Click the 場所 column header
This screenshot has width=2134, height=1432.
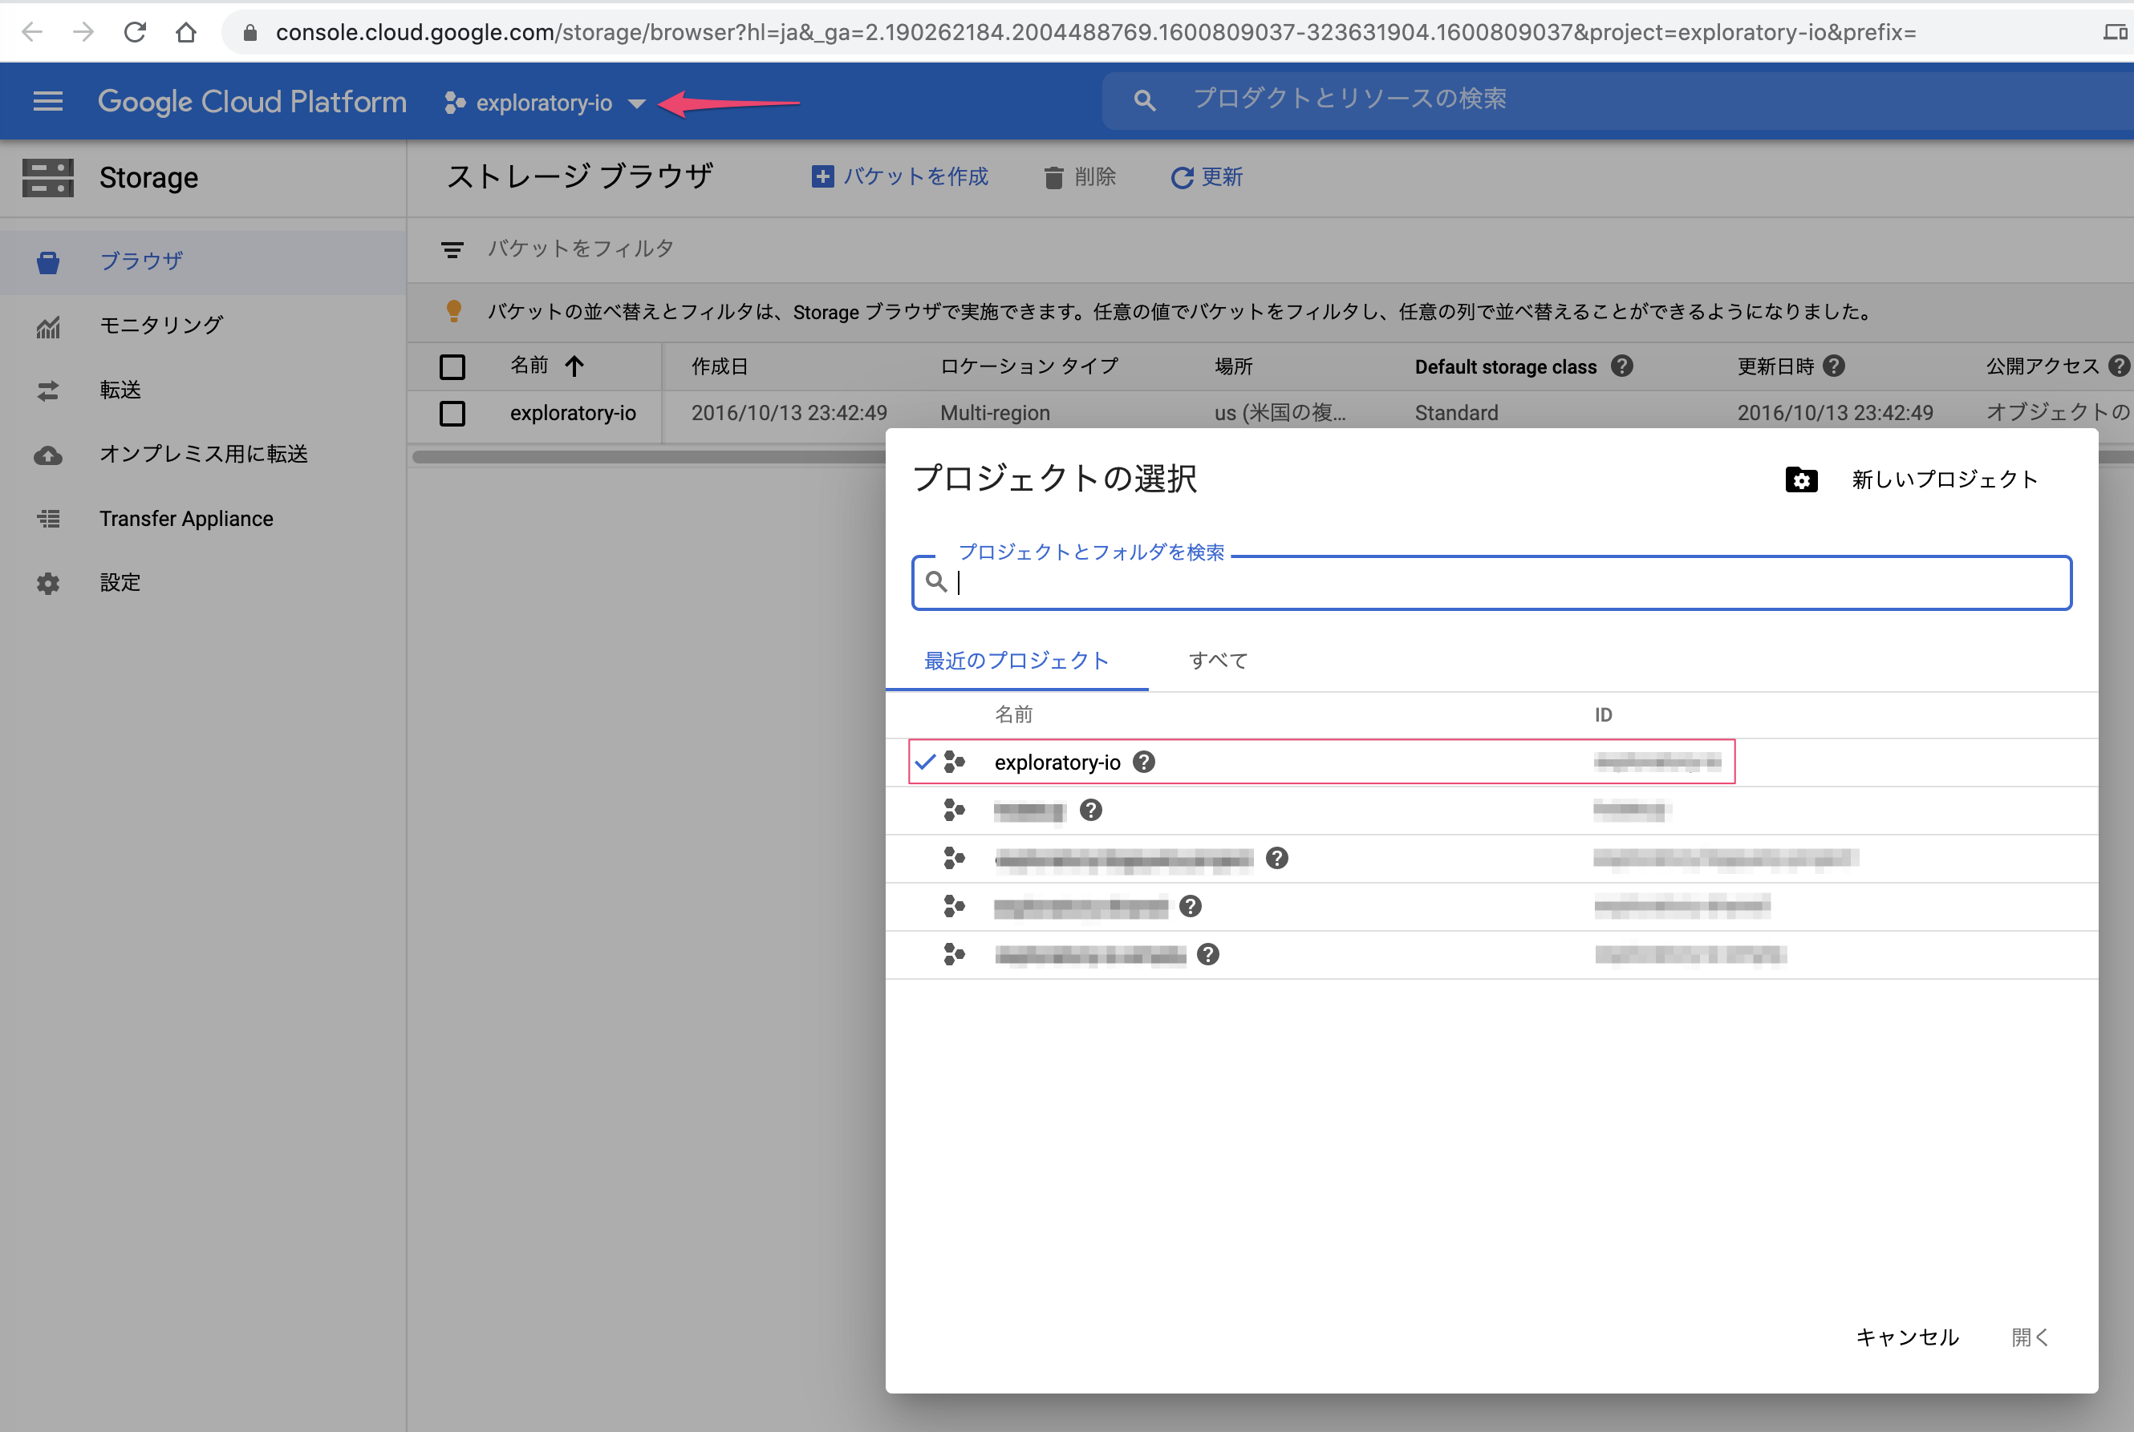point(1233,366)
